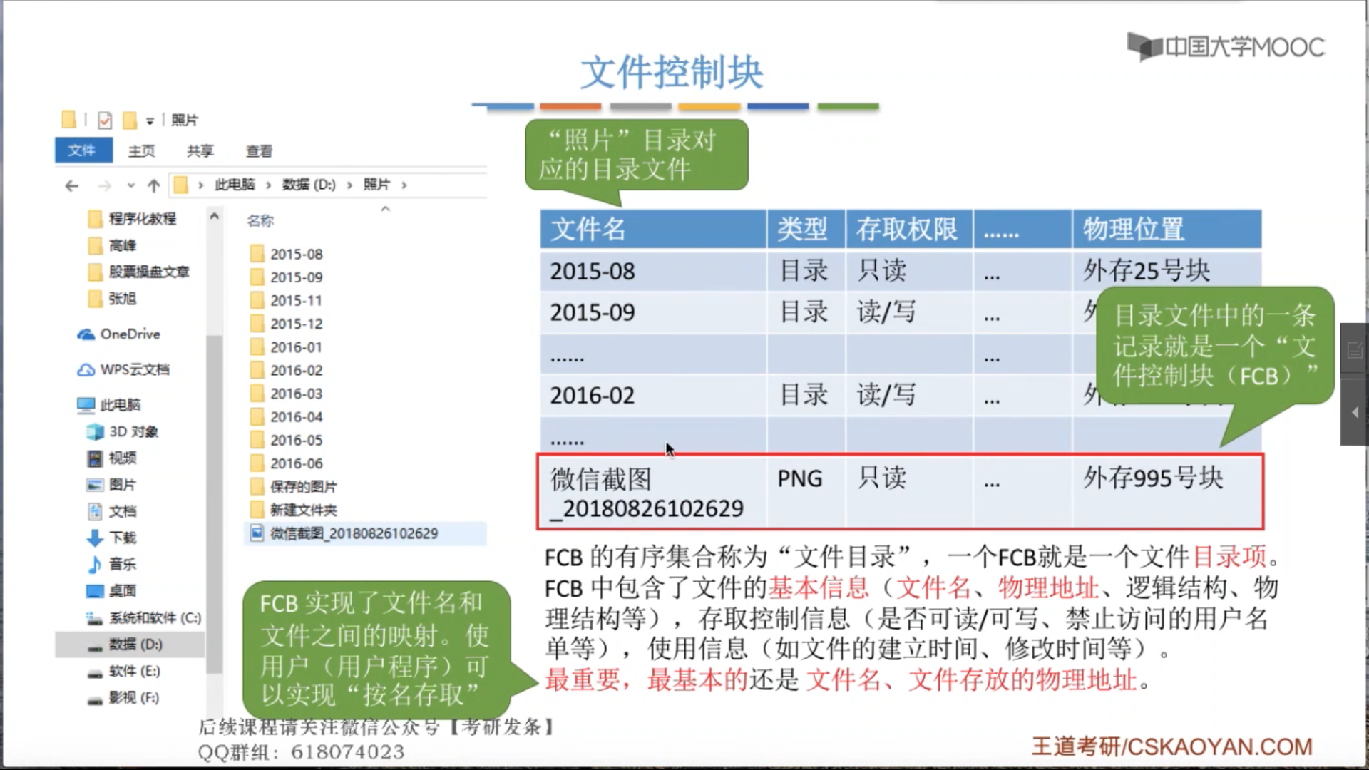The height and width of the screenshot is (770, 1369).
Task: Open the 文件 ribbon tab
Action: 83,150
